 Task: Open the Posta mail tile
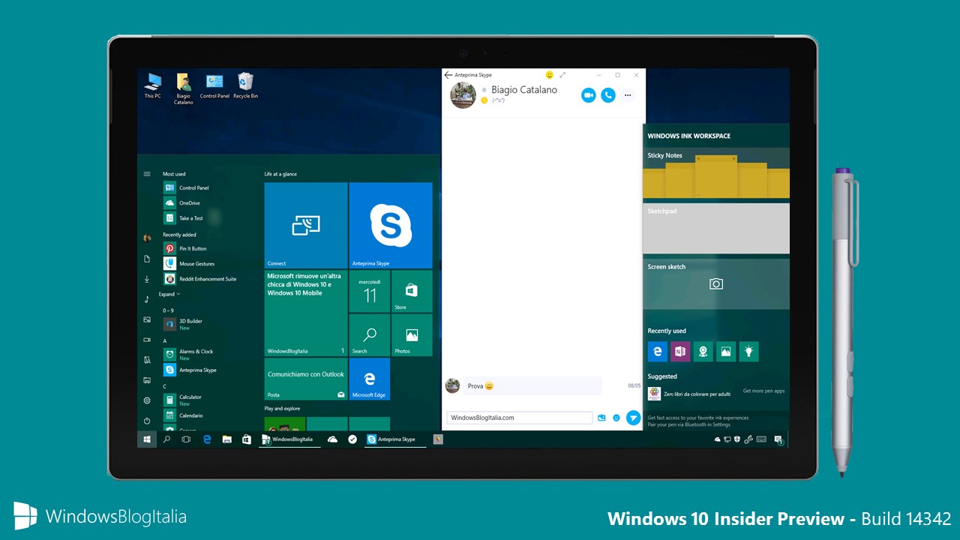click(x=306, y=379)
